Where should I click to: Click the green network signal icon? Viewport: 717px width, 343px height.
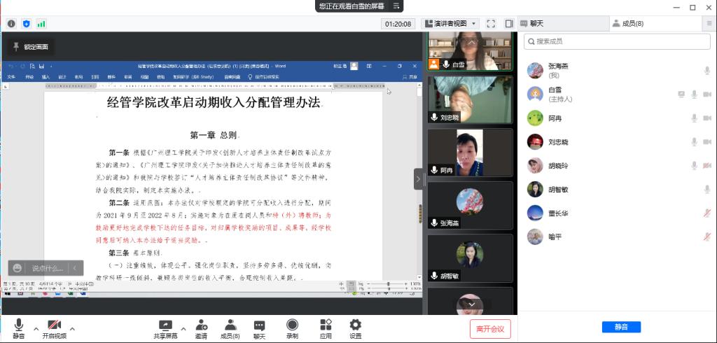[41, 24]
